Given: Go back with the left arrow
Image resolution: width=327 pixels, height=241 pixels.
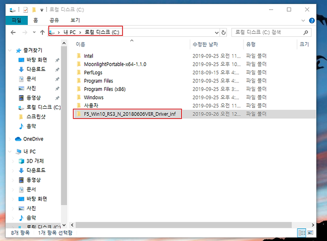Looking at the screenshot, I should [x=13, y=33].
